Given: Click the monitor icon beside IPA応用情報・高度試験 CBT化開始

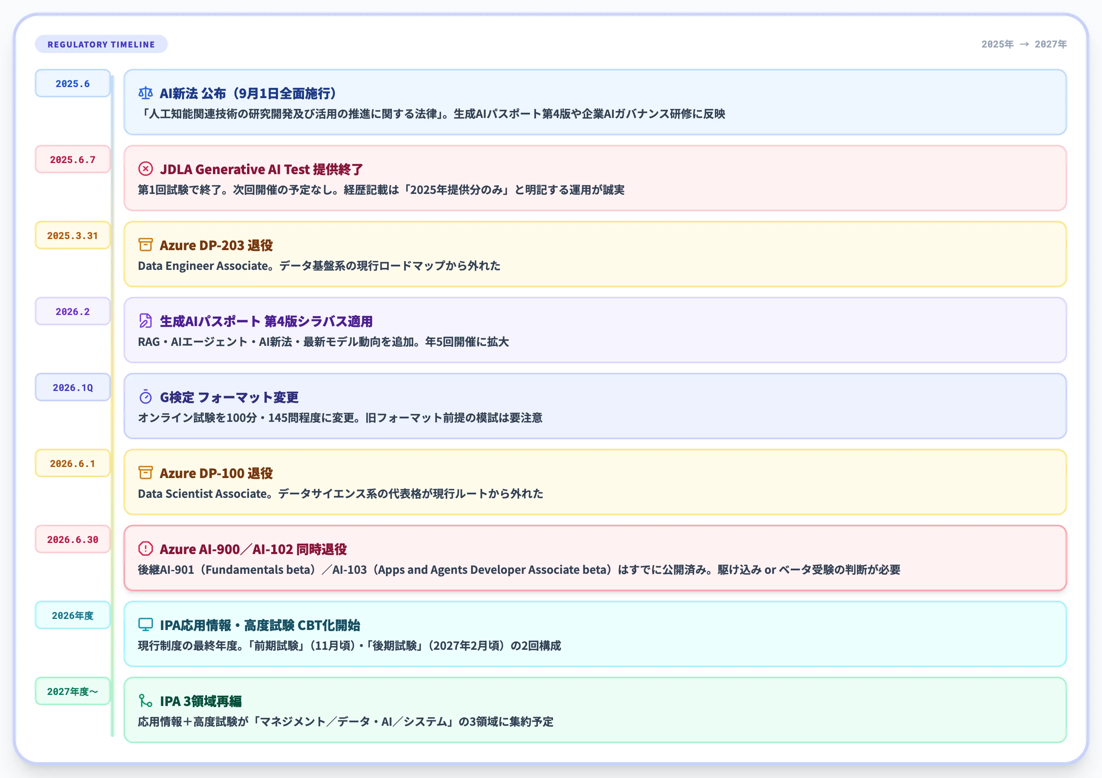Looking at the screenshot, I should (x=145, y=625).
